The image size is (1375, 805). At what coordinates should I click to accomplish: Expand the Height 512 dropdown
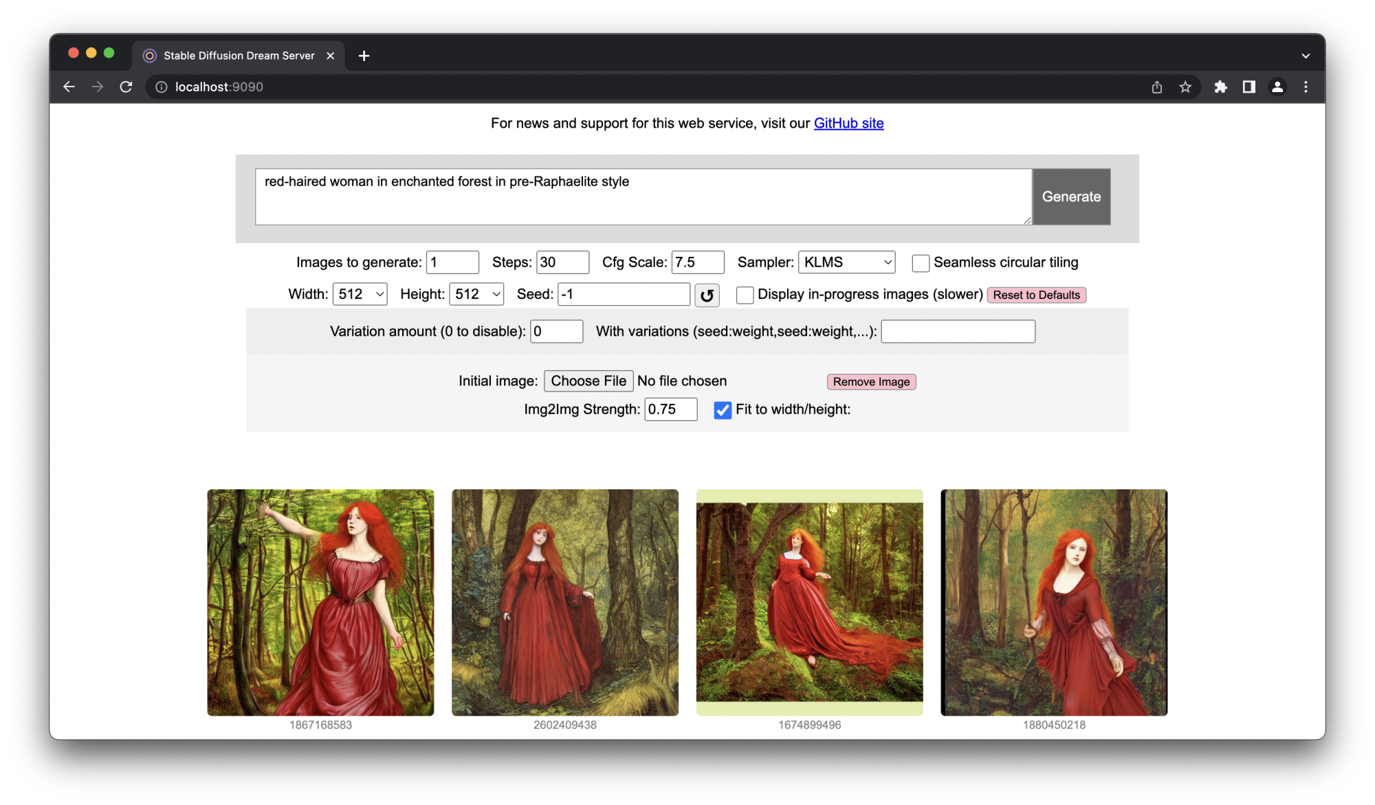click(x=476, y=294)
